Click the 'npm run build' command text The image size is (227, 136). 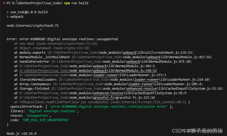[76, 3]
